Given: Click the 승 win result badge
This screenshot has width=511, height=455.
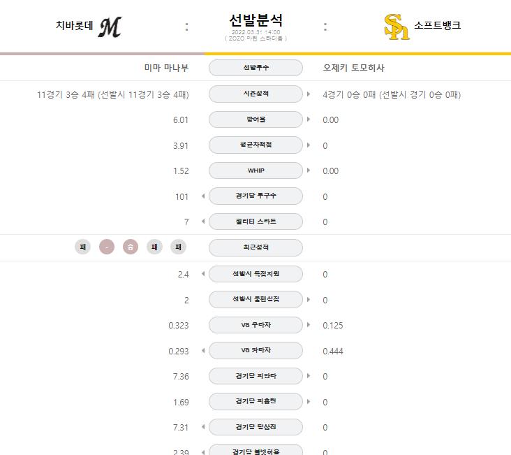Looking at the screenshot, I should [131, 247].
